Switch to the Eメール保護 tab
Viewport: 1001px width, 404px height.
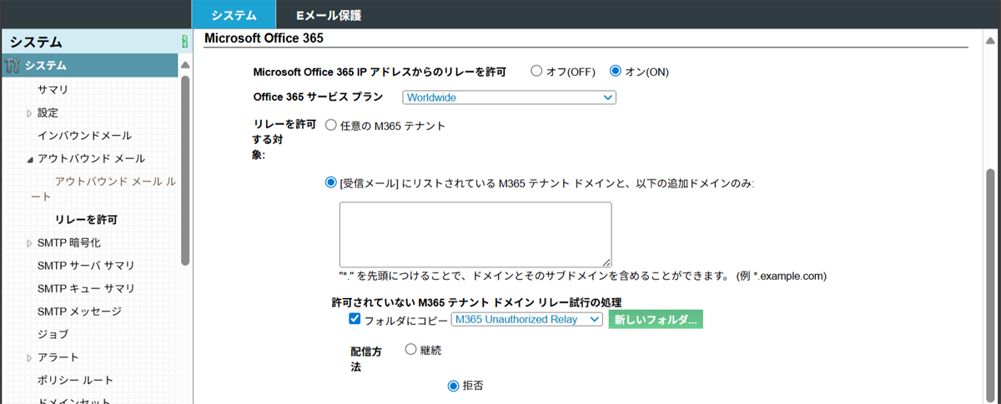[328, 15]
